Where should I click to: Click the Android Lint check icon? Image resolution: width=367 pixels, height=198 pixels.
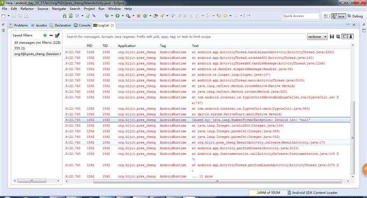point(77,16)
